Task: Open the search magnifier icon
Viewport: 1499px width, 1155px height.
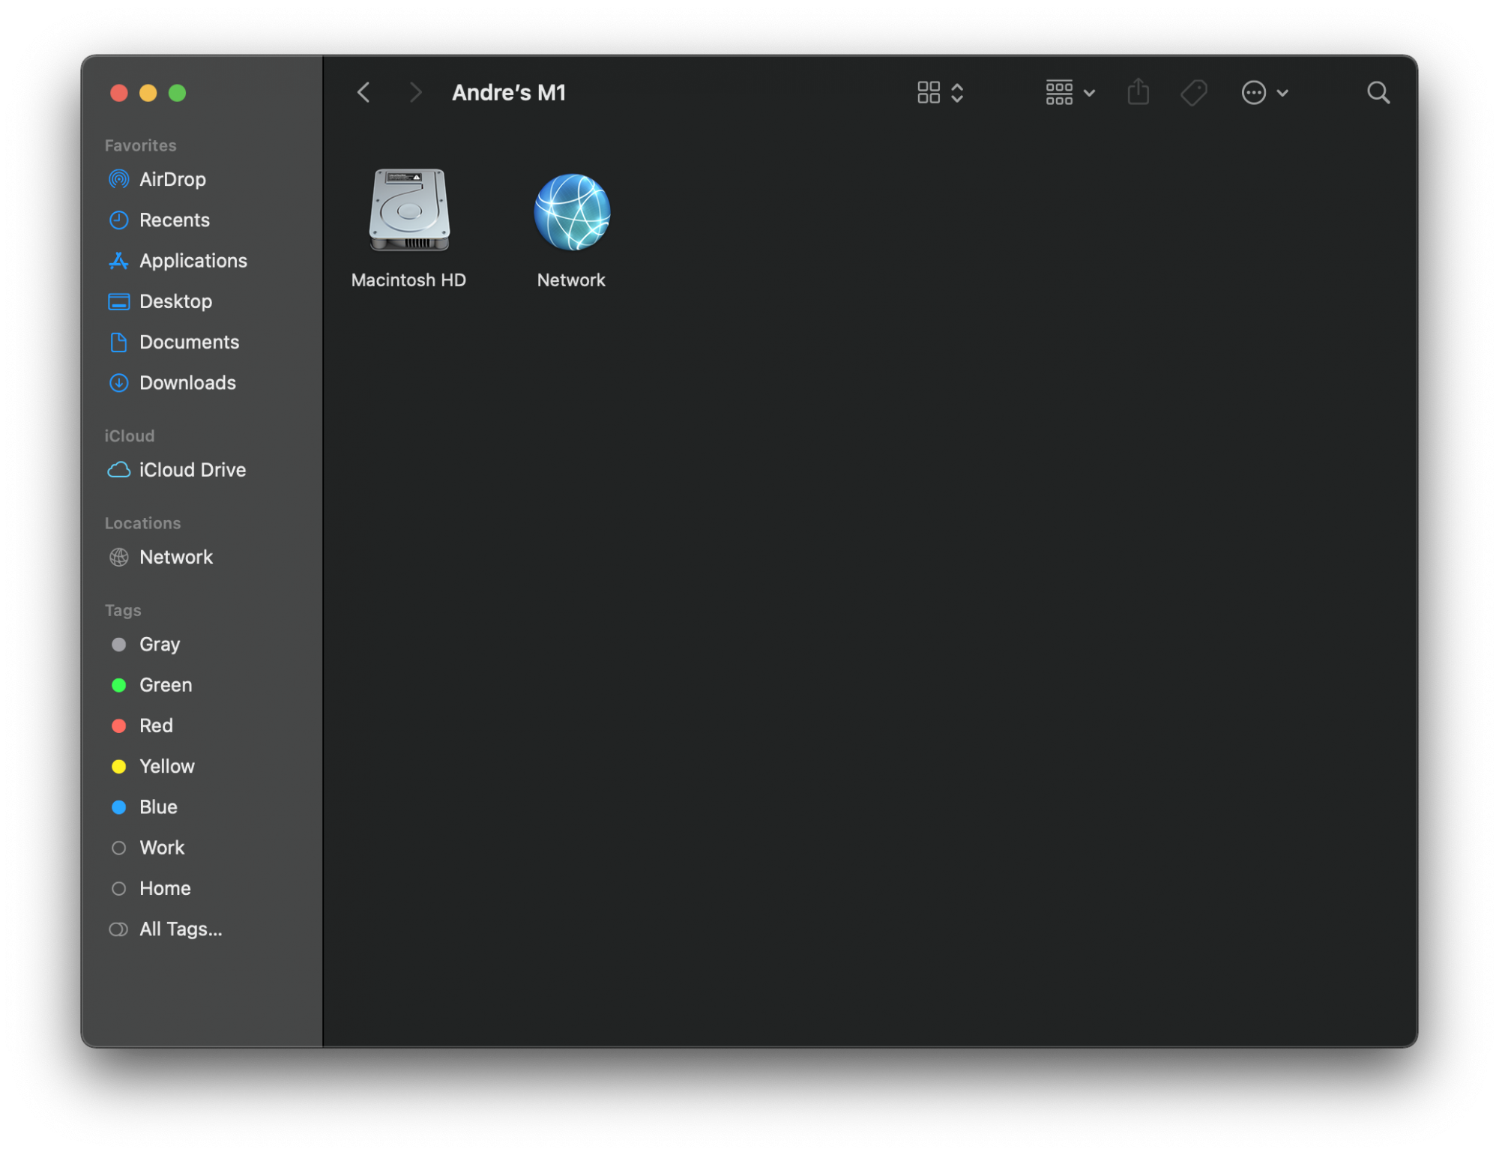Action: 1377,93
